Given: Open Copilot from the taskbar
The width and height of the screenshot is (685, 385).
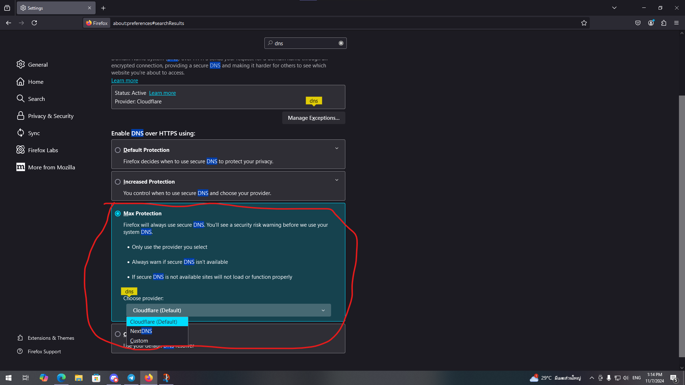Looking at the screenshot, I should 44,378.
